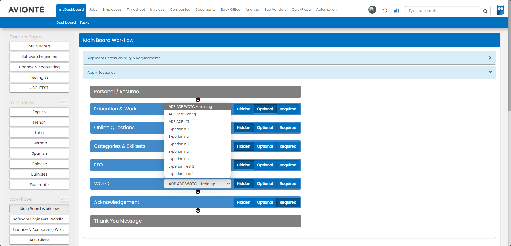Screen dimensions: 511x246
Task: Click down arrow below WOTC row
Action: (198, 192)
